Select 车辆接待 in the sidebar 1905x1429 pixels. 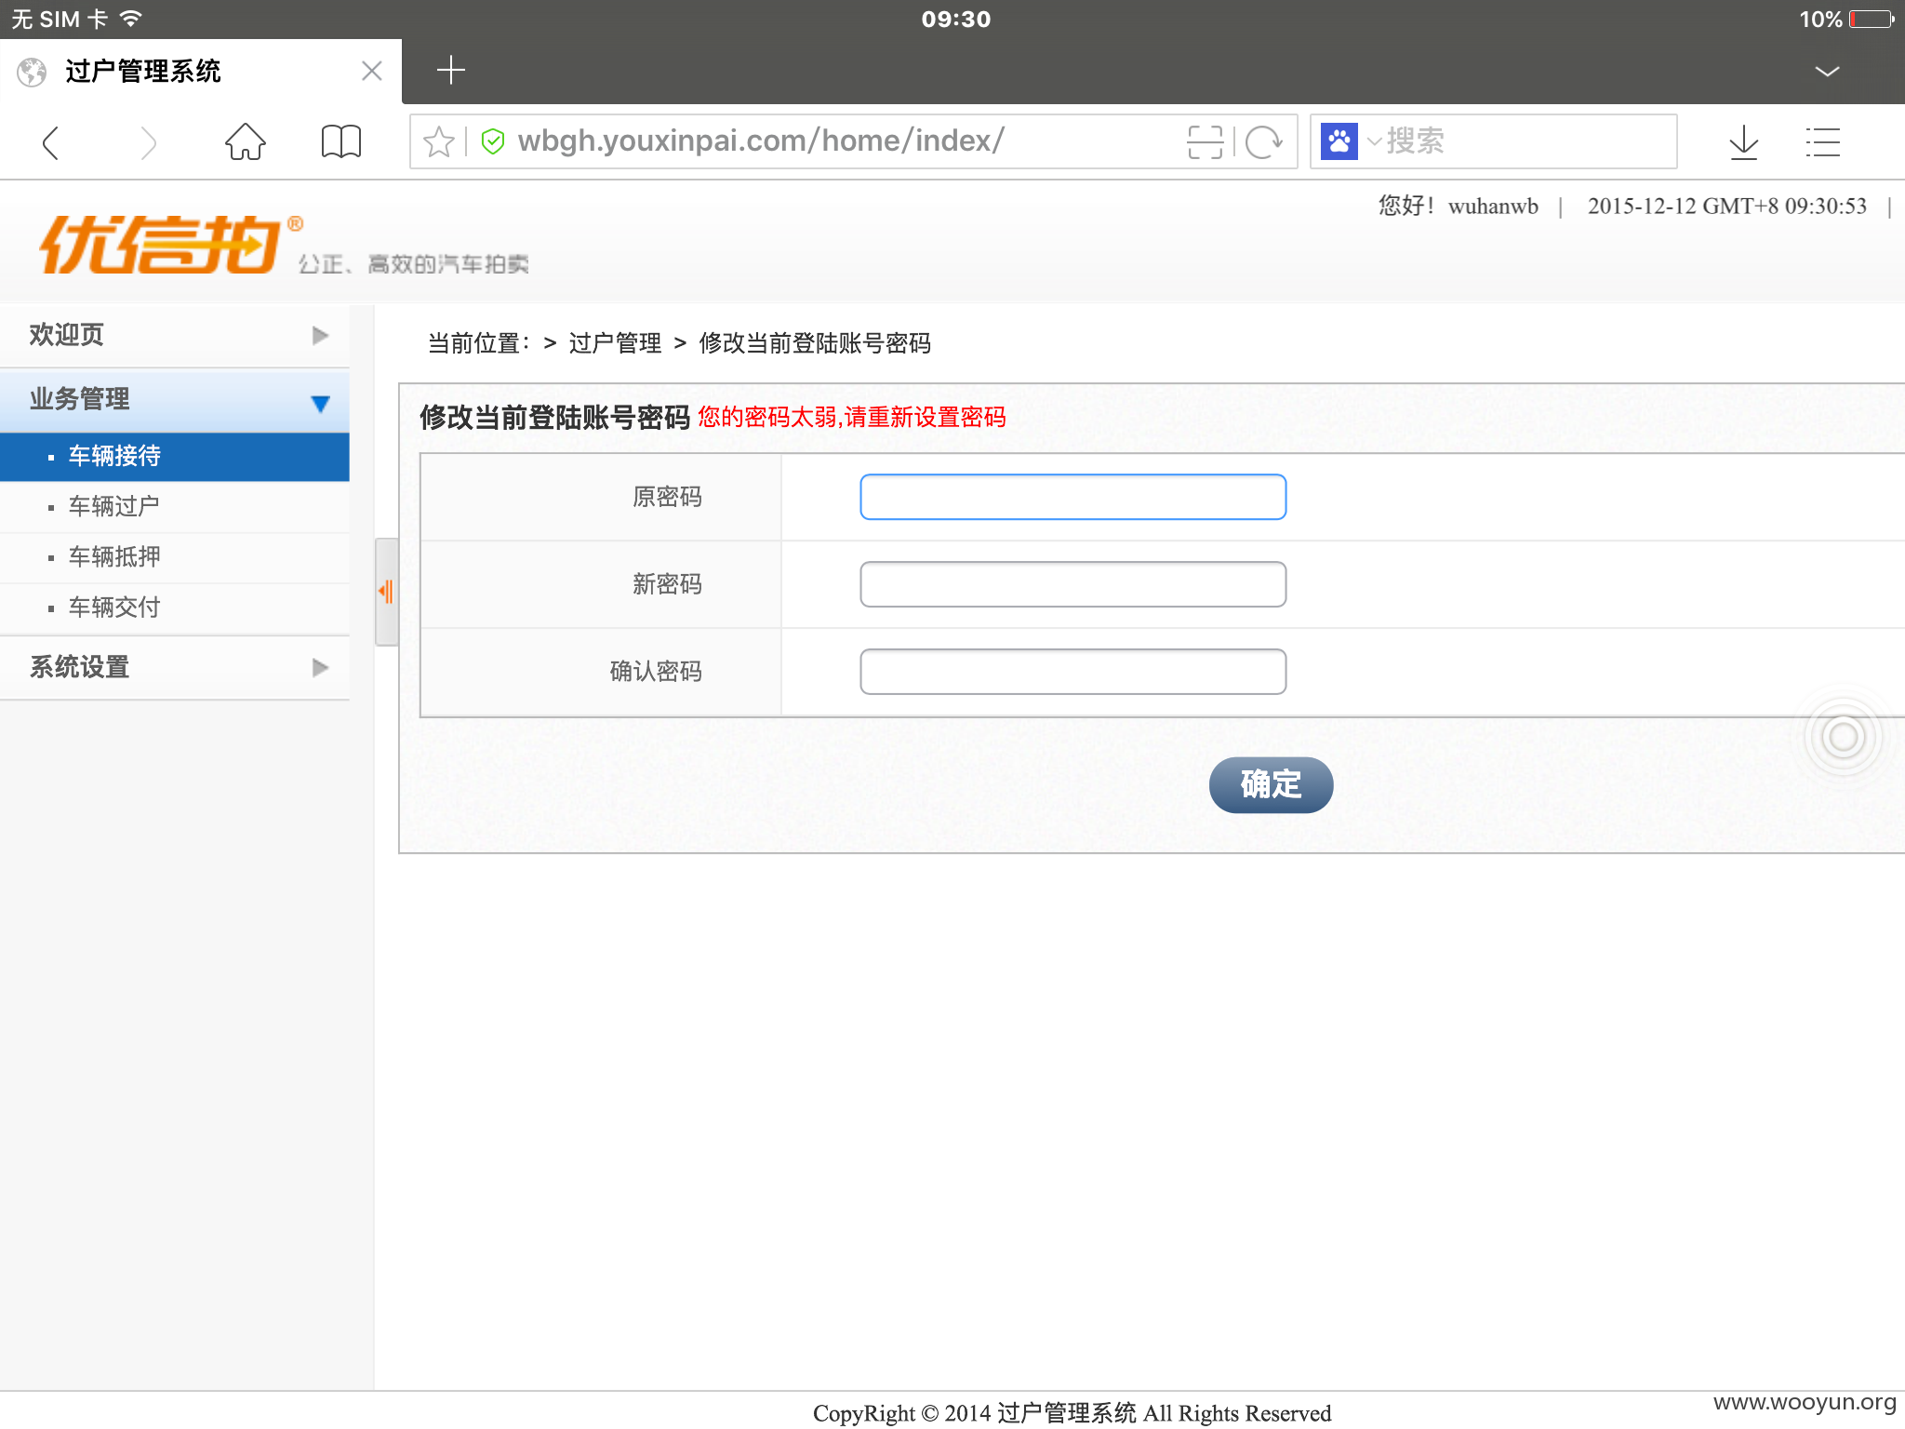point(175,456)
